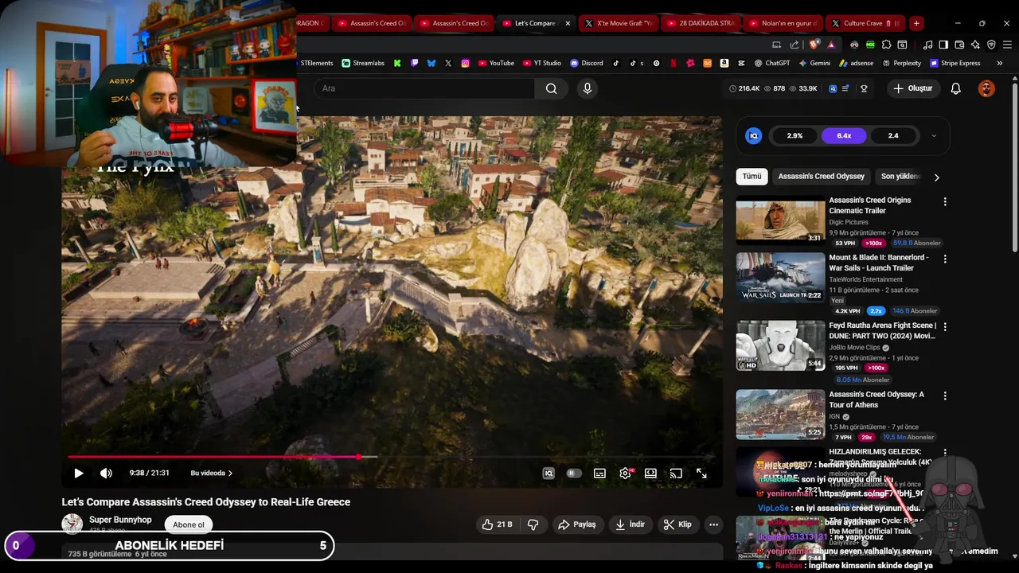Open YouTube notifications bell

[x=955, y=88]
